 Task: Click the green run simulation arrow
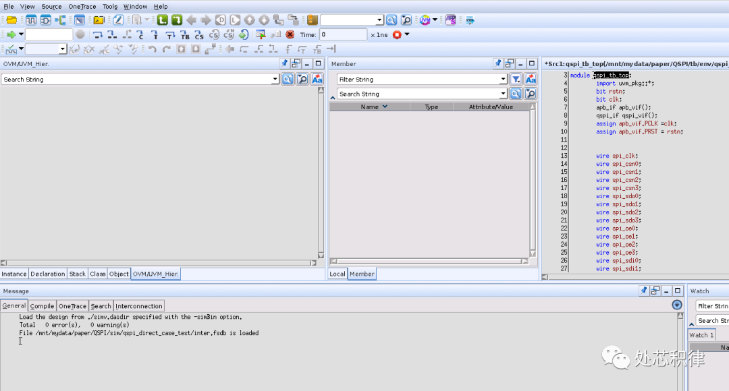click(11, 34)
